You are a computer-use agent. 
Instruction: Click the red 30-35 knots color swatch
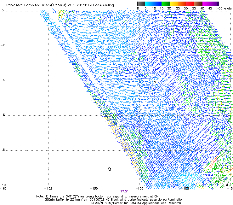pyautogui.click(x=190, y=4)
